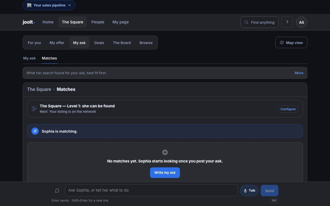Click the map icon in Map view

(x=282, y=42)
